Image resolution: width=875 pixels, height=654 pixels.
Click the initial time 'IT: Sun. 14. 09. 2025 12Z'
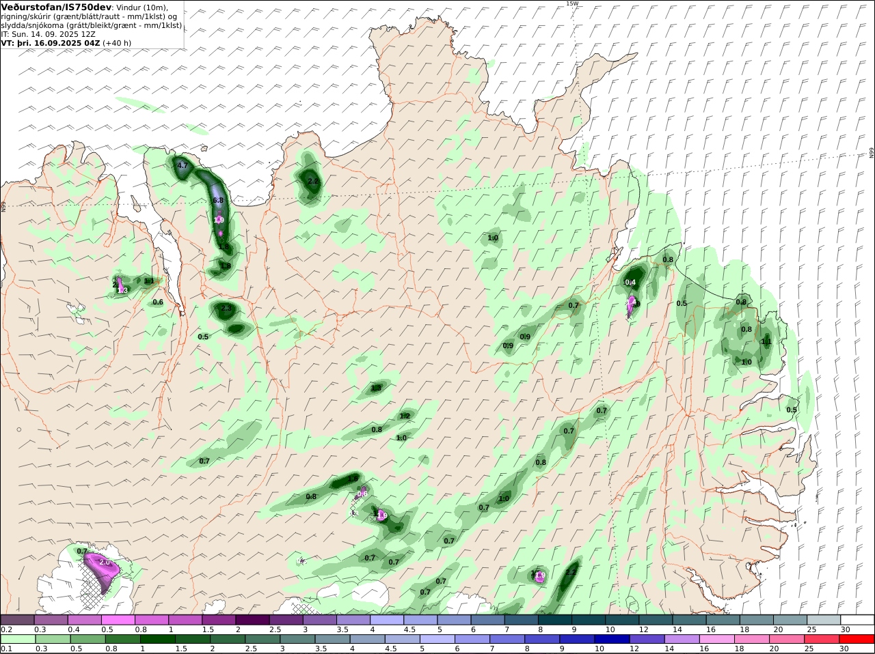coord(48,33)
